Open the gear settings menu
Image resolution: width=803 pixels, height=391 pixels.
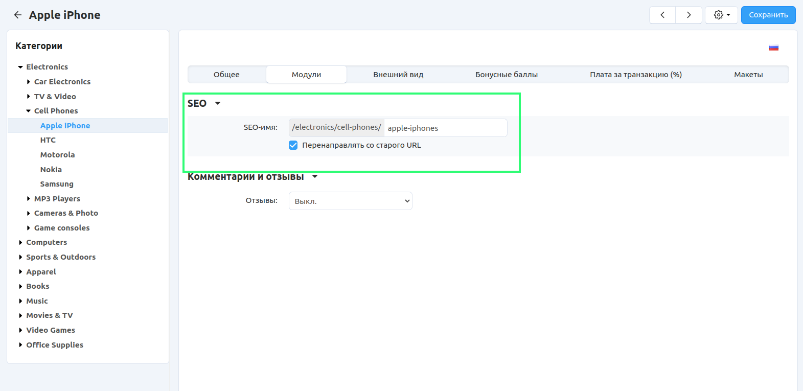721,15
